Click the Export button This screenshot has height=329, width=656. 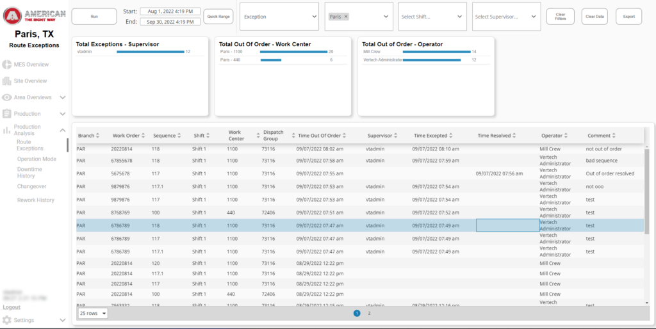(629, 17)
